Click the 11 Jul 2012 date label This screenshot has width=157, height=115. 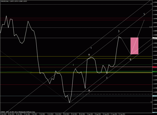50,114
